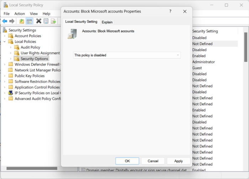
Task: Select the Security Options tree label
Action: [34, 59]
